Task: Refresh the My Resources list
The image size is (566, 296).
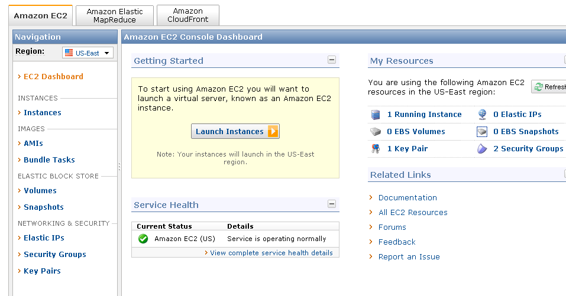Action: [549, 87]
